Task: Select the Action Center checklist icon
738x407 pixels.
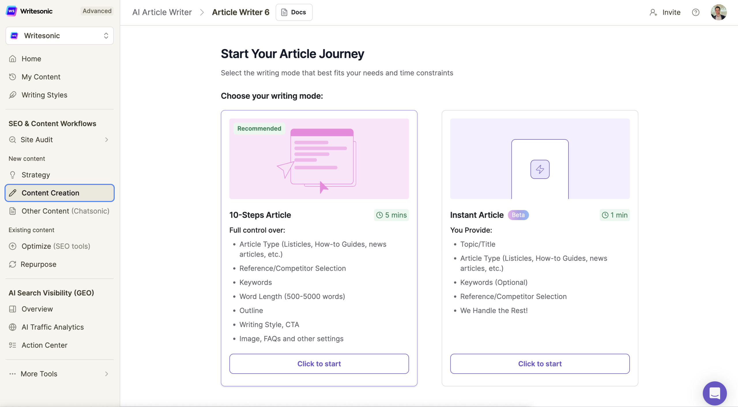Action: click(13, 345)
